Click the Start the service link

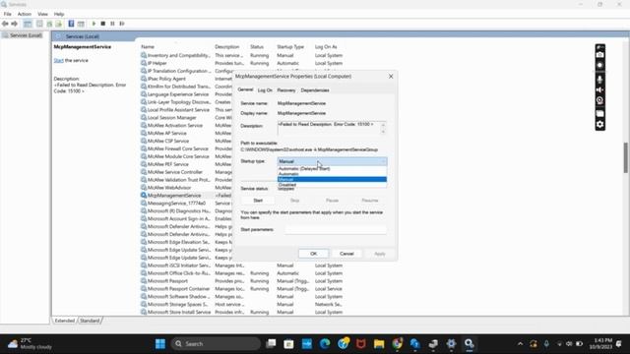tap(59, 61)
